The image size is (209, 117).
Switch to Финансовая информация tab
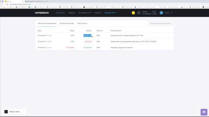click(47, 23)
